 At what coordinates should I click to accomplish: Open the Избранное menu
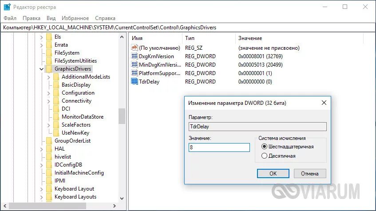pyautogui.click(x=75, y=18)
